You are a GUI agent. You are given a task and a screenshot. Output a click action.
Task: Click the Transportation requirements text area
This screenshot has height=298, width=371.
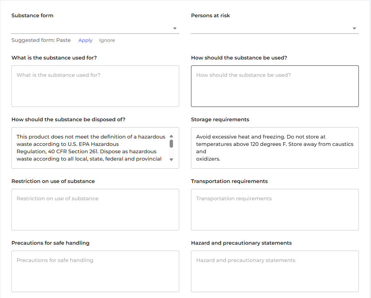275,209
